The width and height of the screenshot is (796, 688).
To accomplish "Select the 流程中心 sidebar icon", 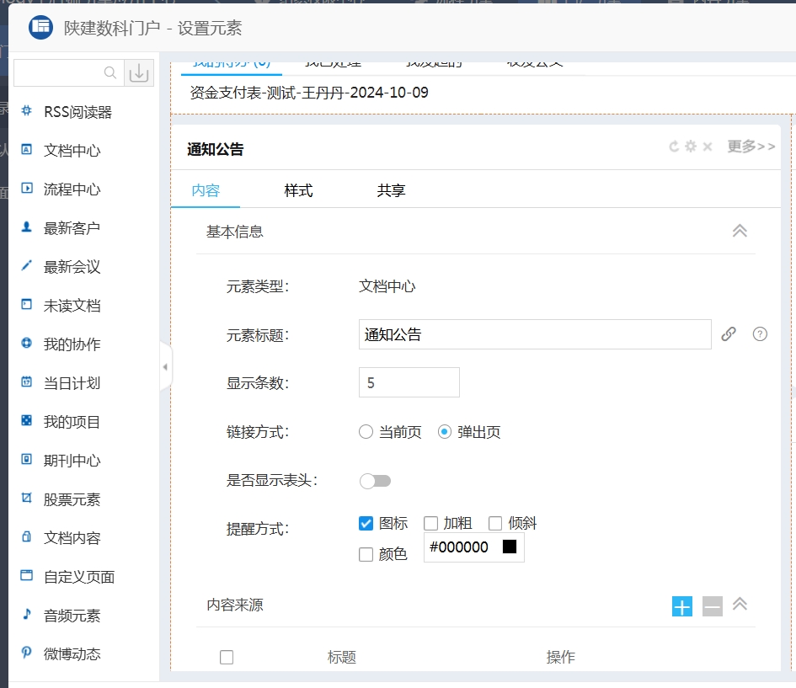I will (x=27, y=189).
